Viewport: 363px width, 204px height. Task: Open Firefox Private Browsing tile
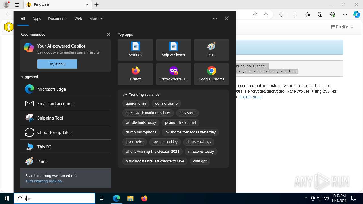173,74
